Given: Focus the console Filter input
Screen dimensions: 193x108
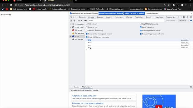Looking at the screenshot, I should tap(126, 21).
